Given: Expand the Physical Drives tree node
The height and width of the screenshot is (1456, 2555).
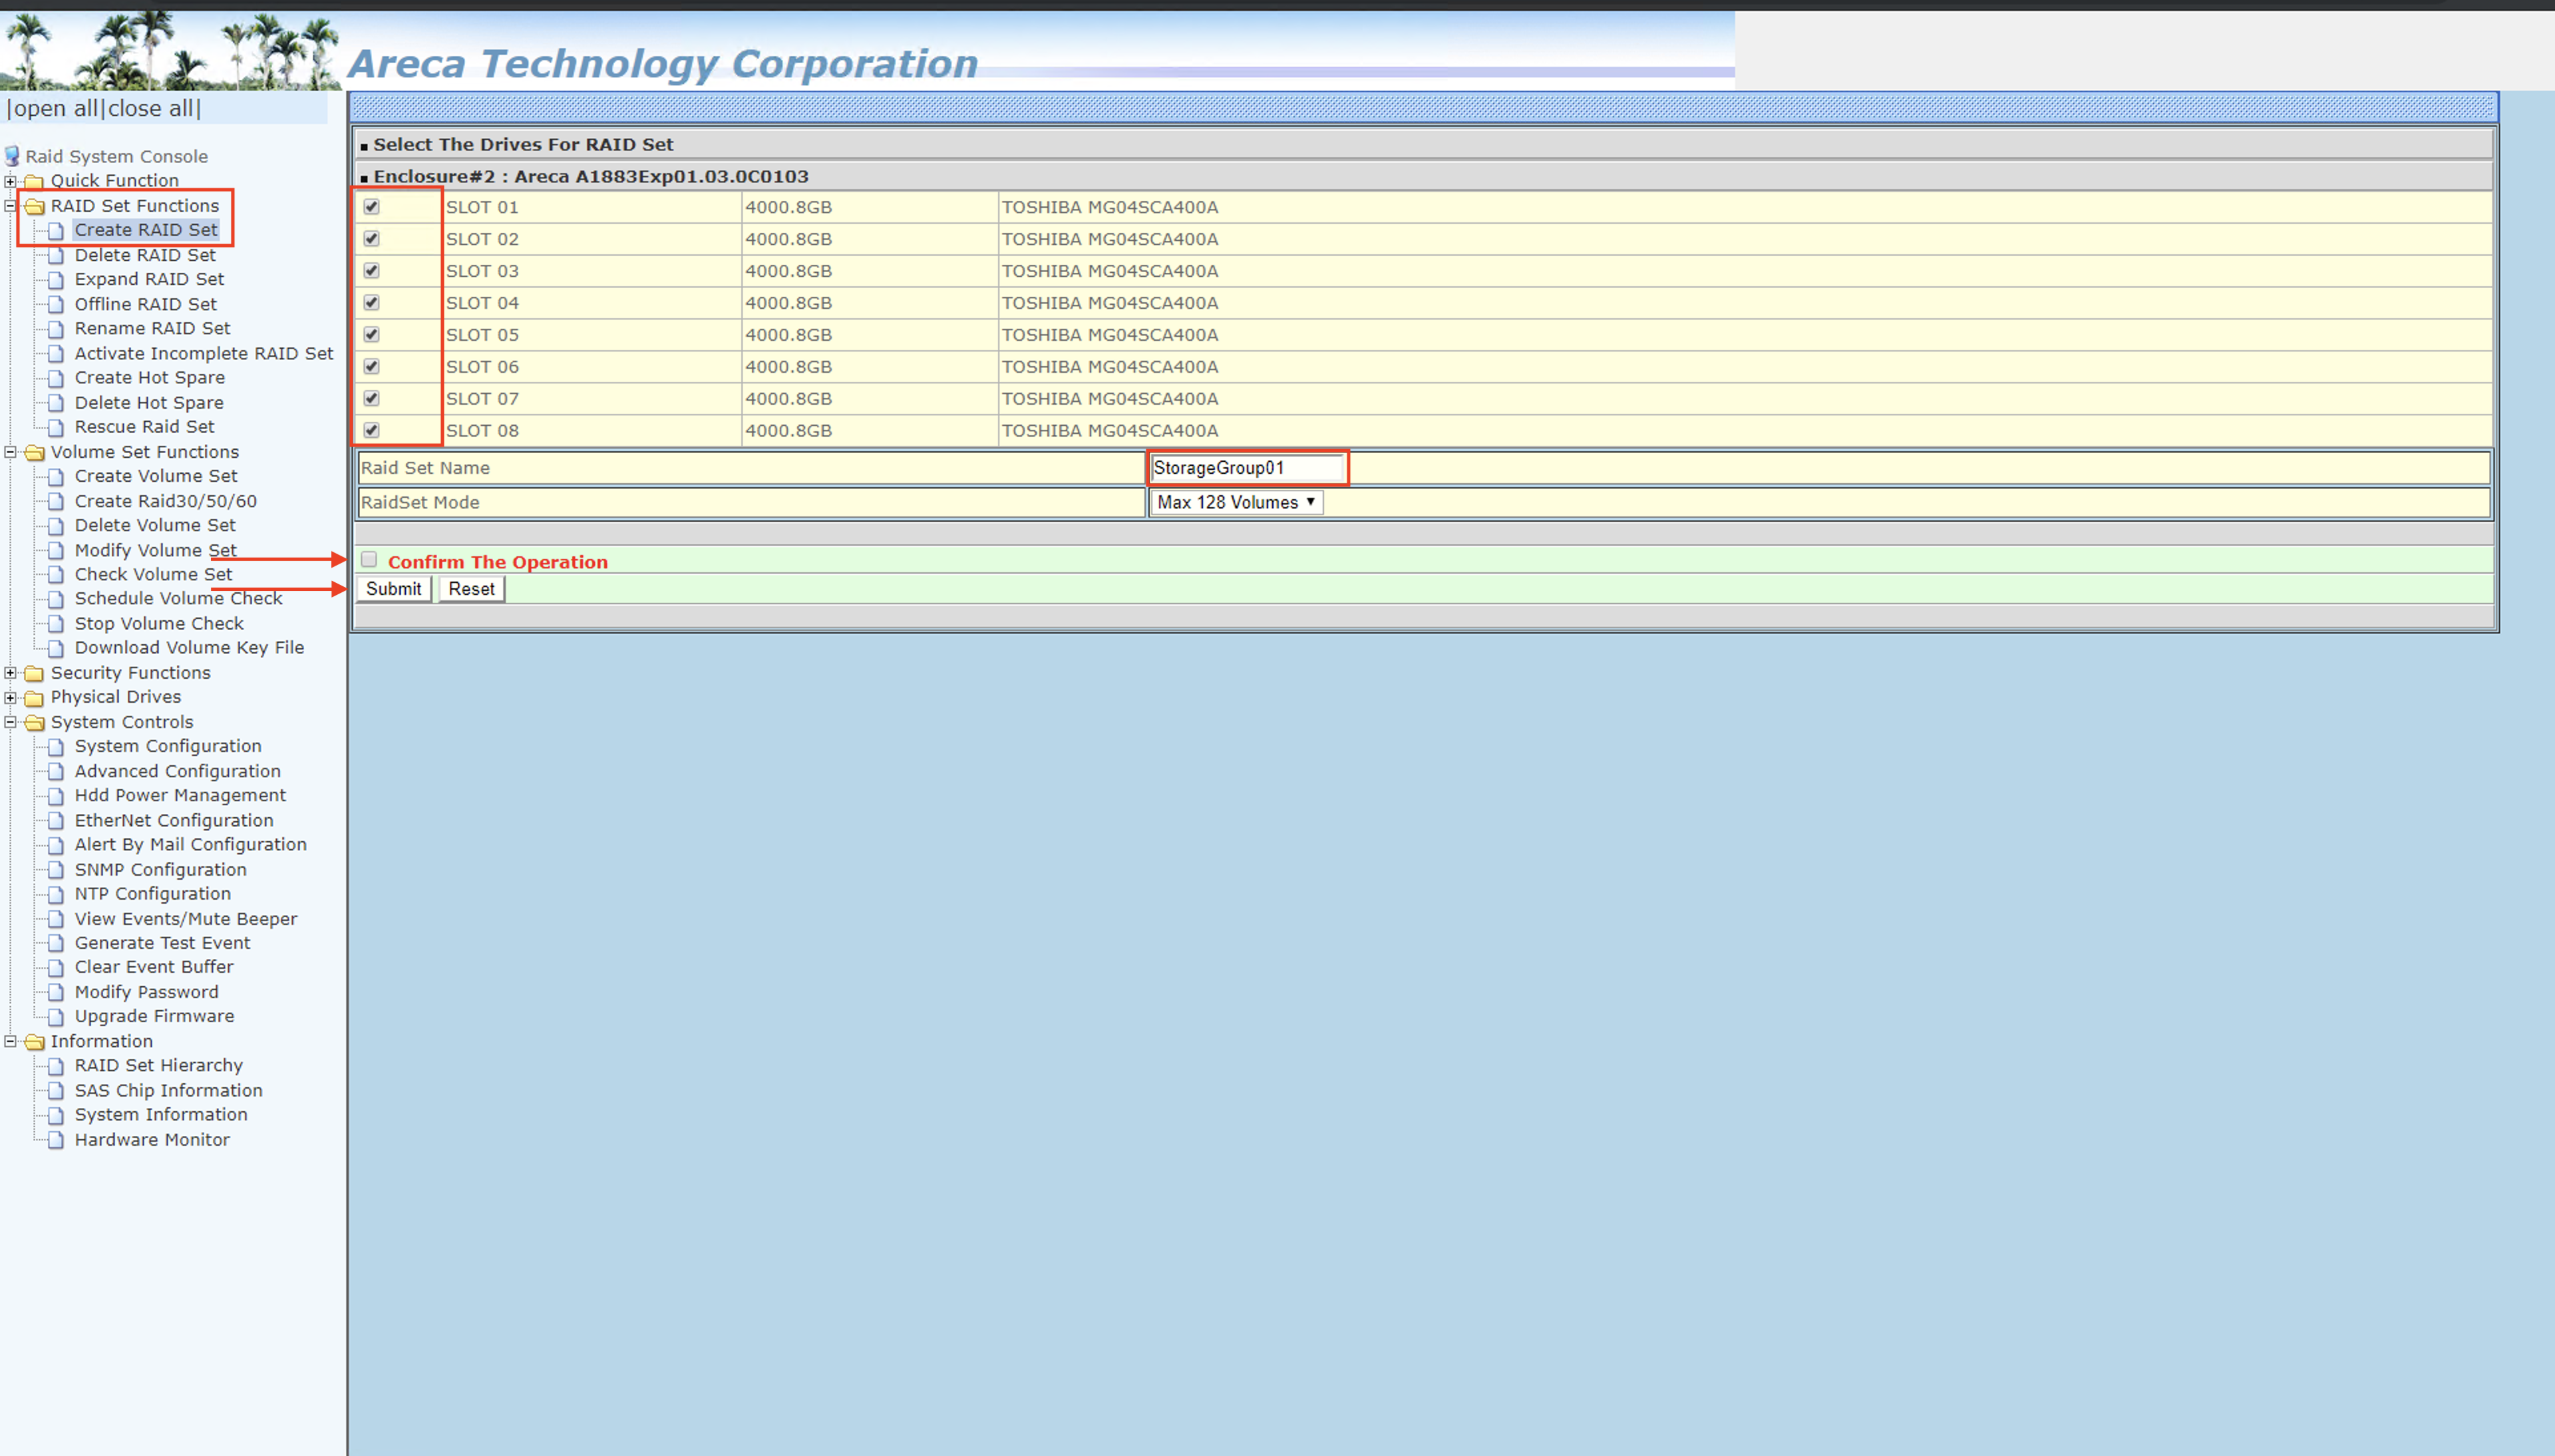Looking at the screenshot, I should point(10,697).
